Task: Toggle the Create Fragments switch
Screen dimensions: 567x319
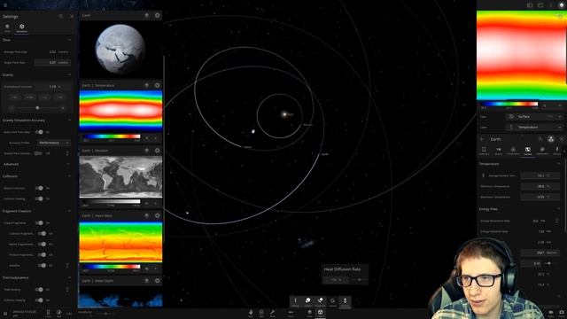Action: pos(39,222)
